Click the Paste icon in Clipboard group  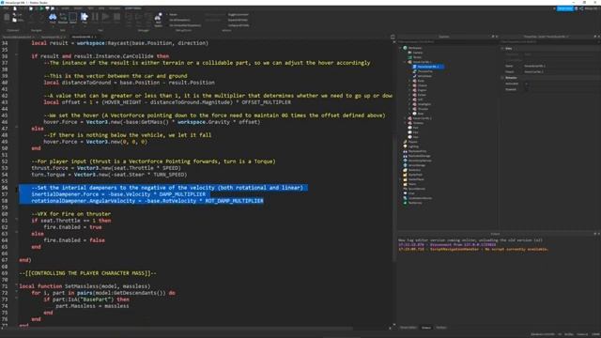click(x=7, y=18)
